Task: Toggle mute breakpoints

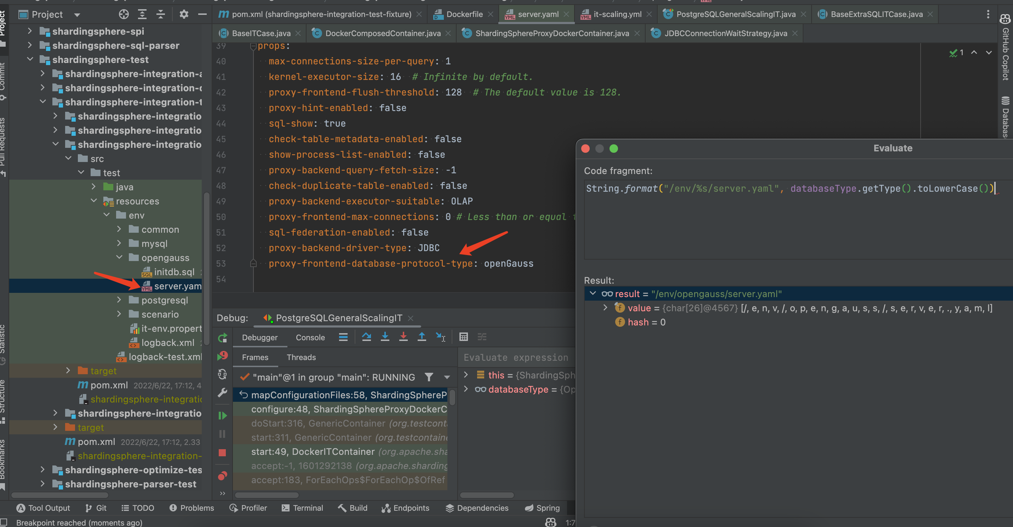Action: coord(222,476)
